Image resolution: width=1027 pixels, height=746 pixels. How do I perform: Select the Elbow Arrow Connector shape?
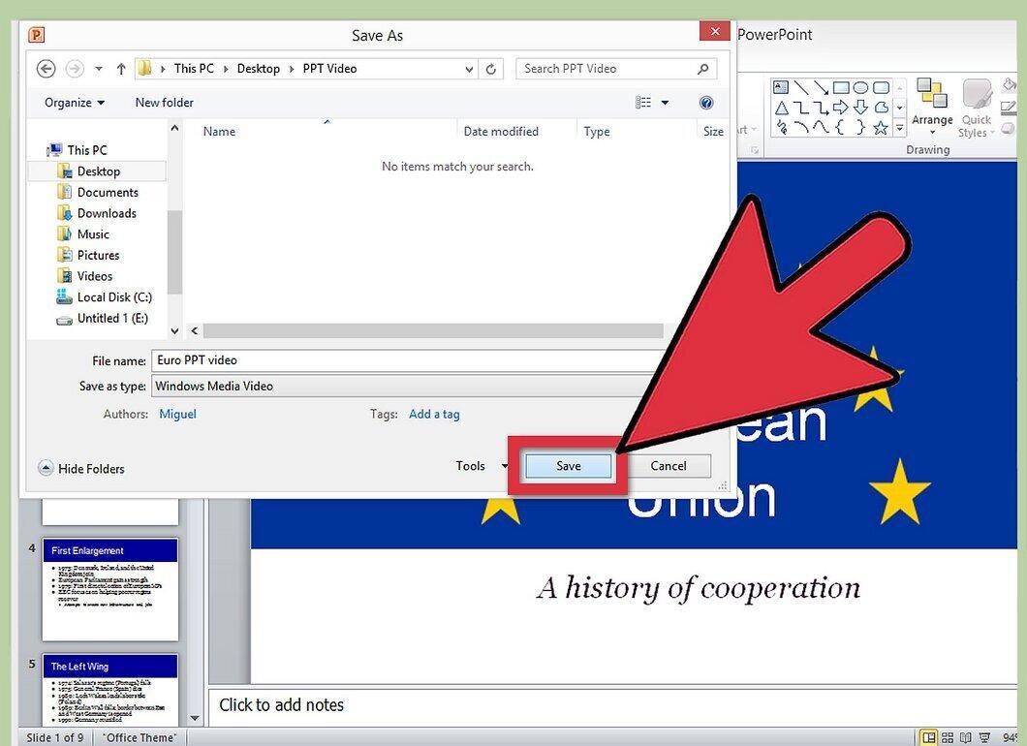point(821,108)
